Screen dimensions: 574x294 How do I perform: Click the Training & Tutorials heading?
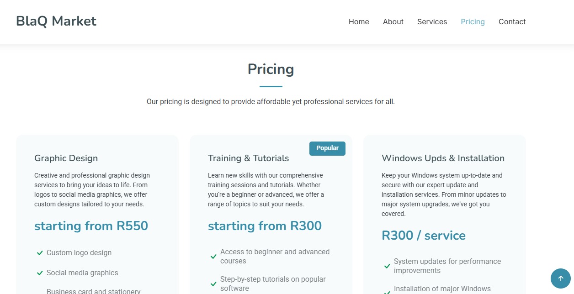(x=248, y=158)
